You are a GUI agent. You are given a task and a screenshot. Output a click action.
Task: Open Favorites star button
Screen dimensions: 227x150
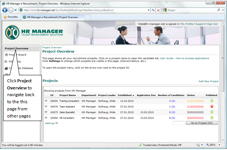[11, 17]
